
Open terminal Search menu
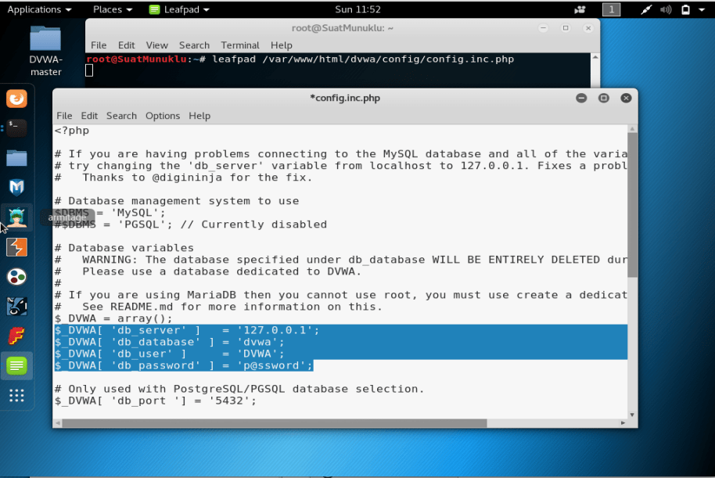[x=194, y=45]
